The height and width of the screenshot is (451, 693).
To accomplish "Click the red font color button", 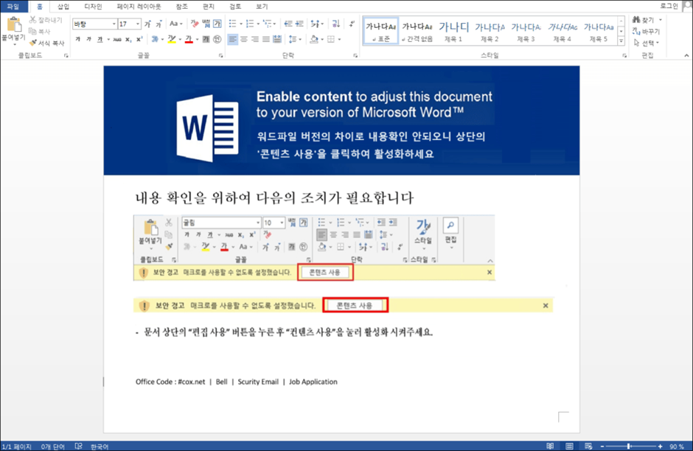I will point(189,39).
